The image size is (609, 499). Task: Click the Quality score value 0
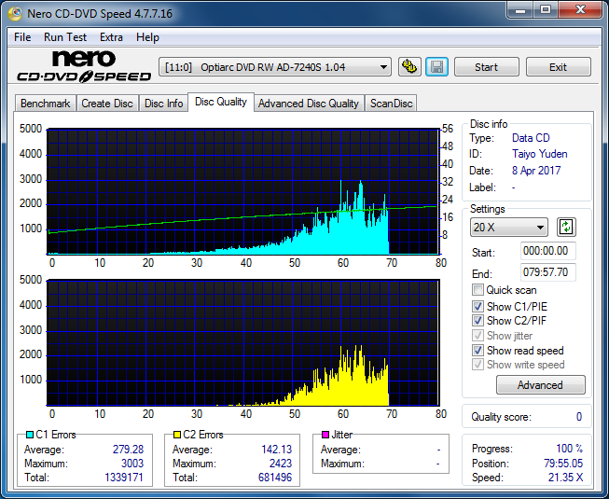tap(579, 417)
